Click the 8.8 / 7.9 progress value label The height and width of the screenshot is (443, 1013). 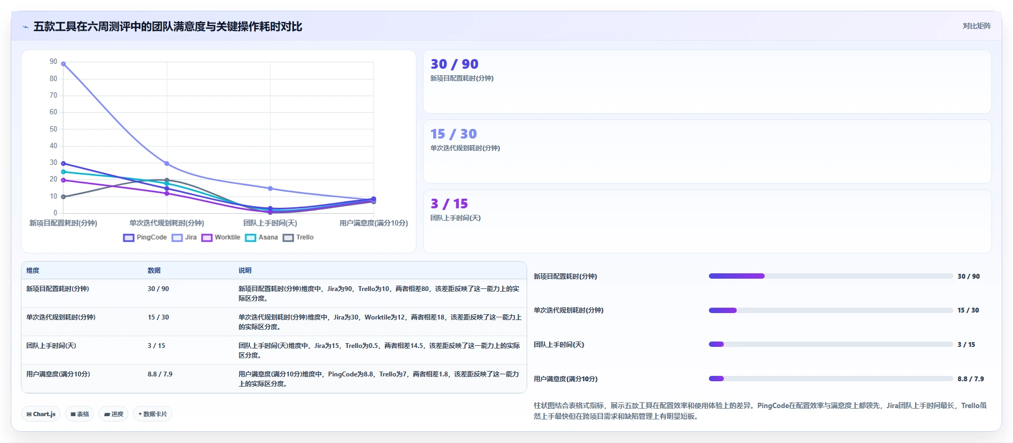pos(971,379)
